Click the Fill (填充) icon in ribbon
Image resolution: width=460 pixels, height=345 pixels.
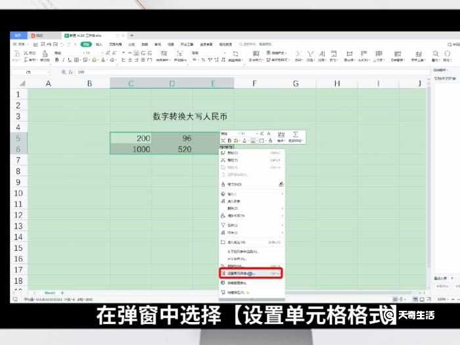pos(334,53)
